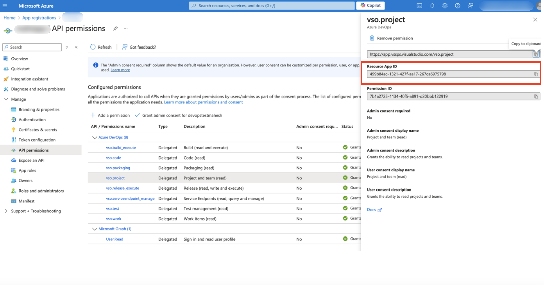Copy the Permission ID
The width and height of the screenshot is (544, 285).
point(536,96)
